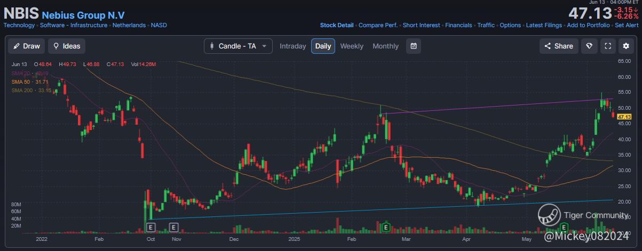642x251 pixels.
Task: Share the chart
Action: pyautogui.click(x=559, y=46)
